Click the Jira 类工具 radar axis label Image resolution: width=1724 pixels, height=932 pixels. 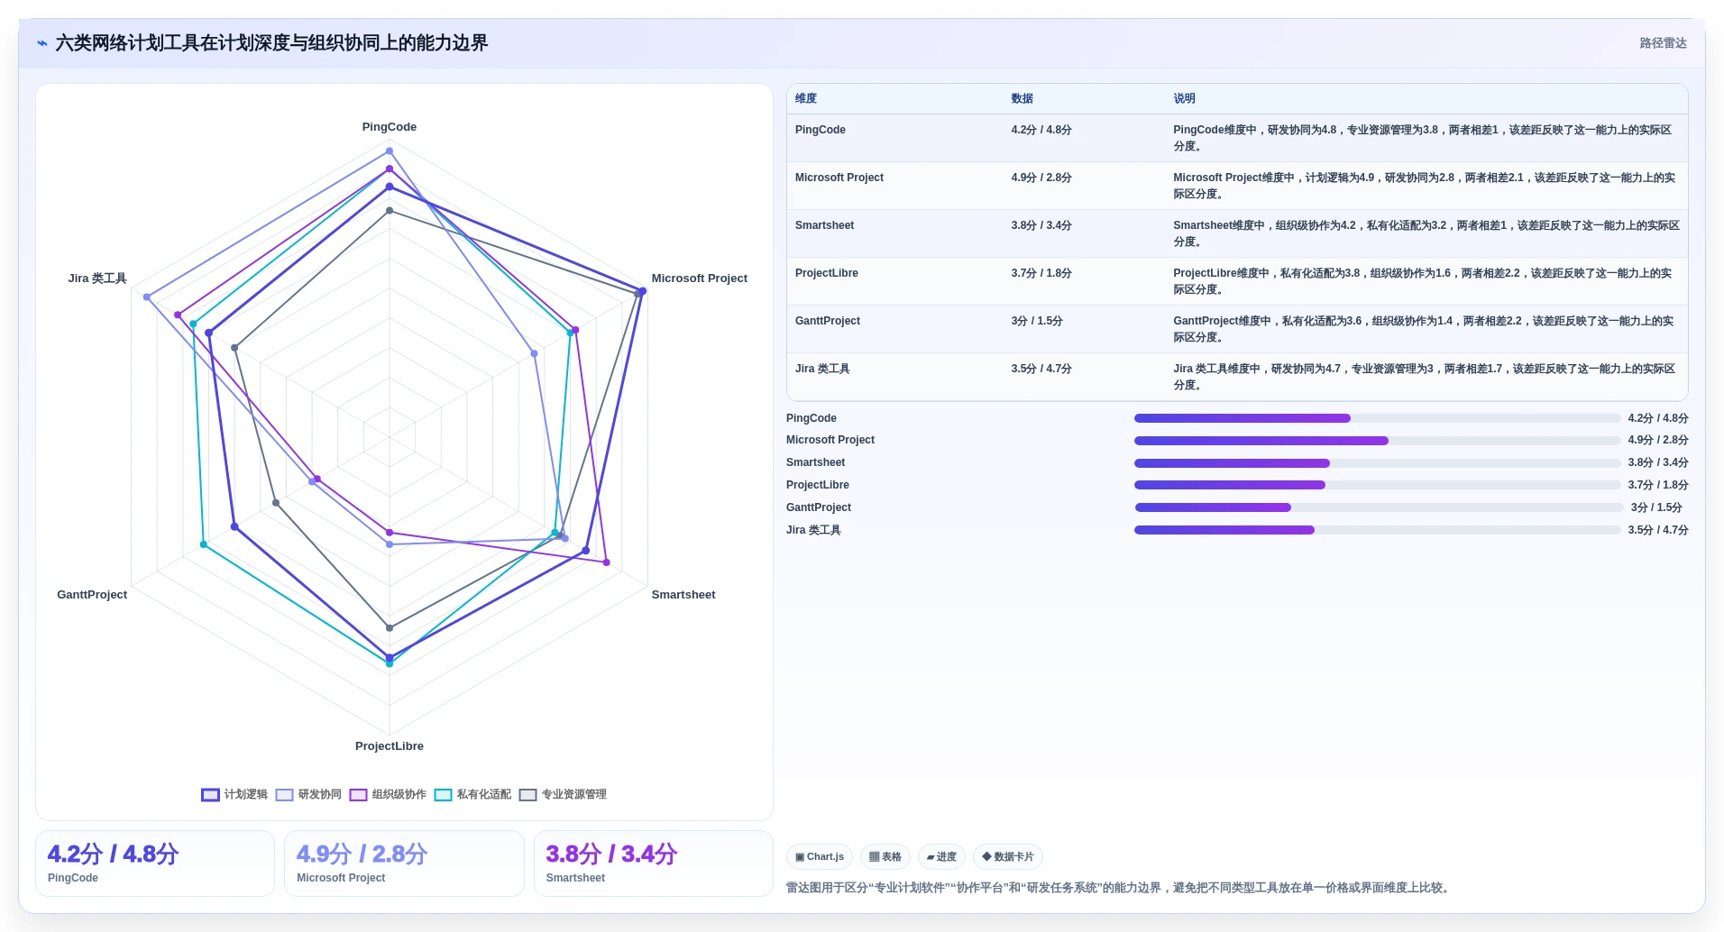(97, 279)
